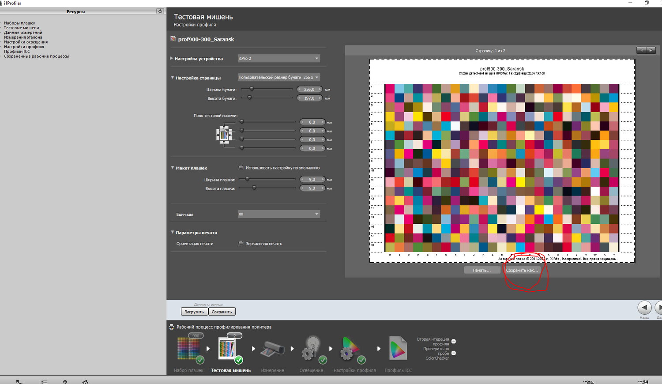The width and height of the screenshot is (662, 384).
Task: Click the Профиль ICC workflow icon
Action: tap(398, 349)
